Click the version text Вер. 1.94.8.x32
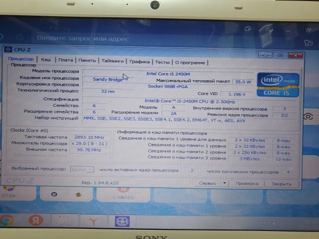319x239 pixels. pos(100,183)
